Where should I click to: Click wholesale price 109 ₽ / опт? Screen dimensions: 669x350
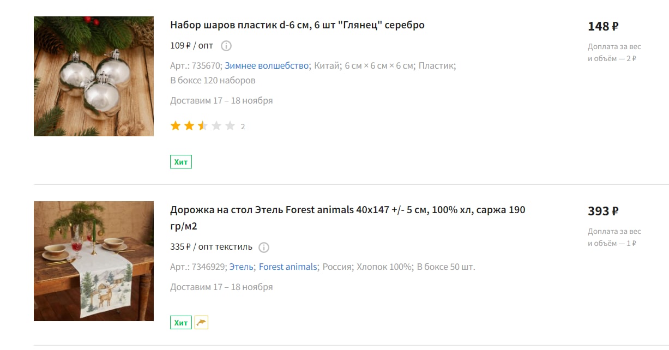[191, 46]
